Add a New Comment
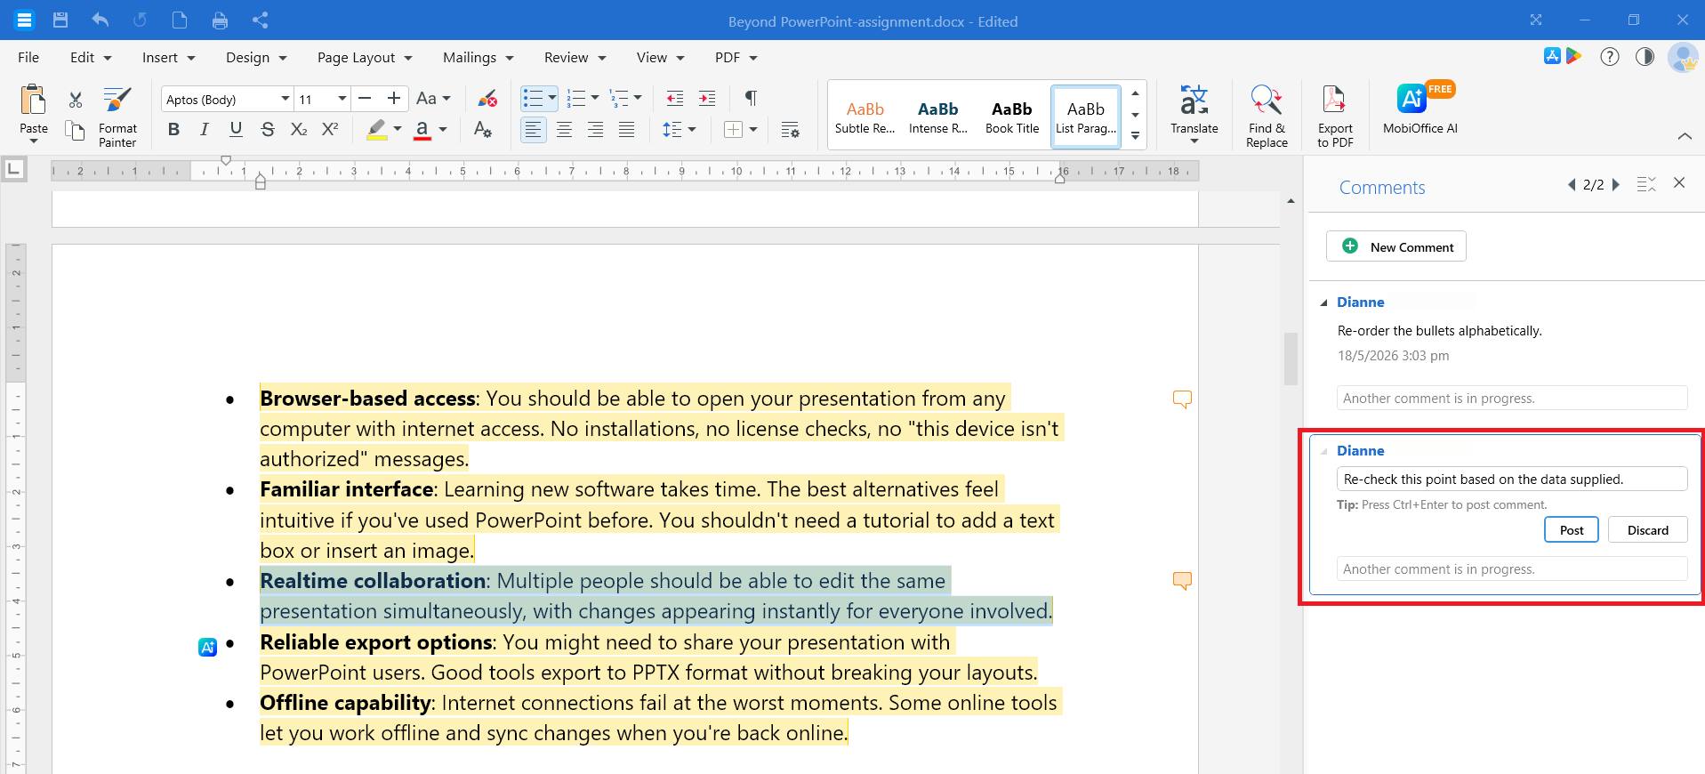1705x774 pixels. click(1396, 246)
